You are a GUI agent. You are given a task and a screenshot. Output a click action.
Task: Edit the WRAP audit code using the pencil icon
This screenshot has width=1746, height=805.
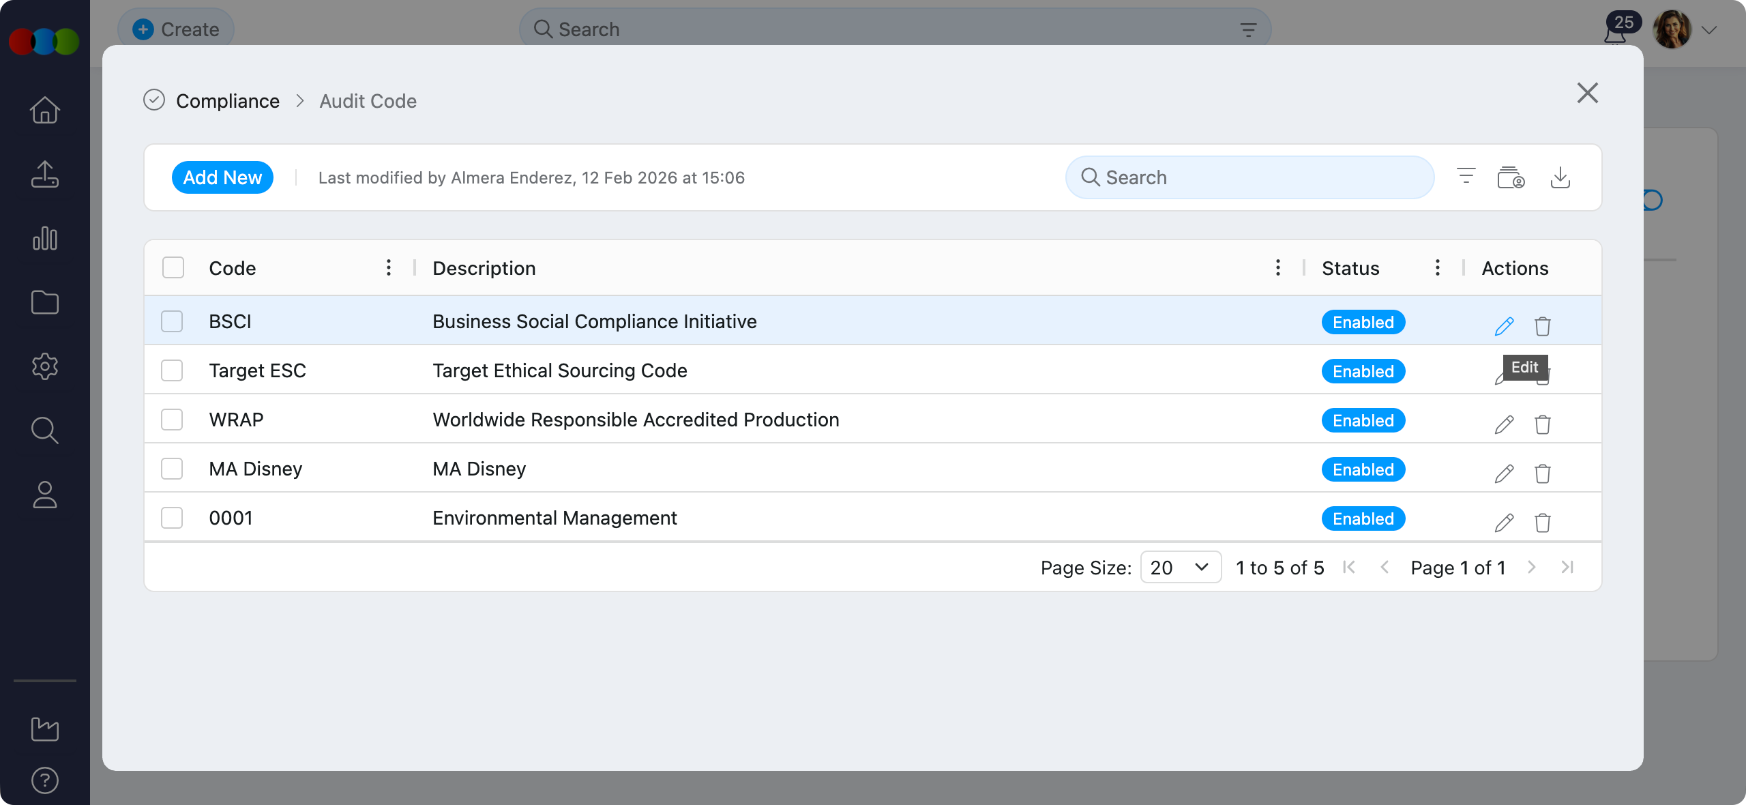[1503, 424]
